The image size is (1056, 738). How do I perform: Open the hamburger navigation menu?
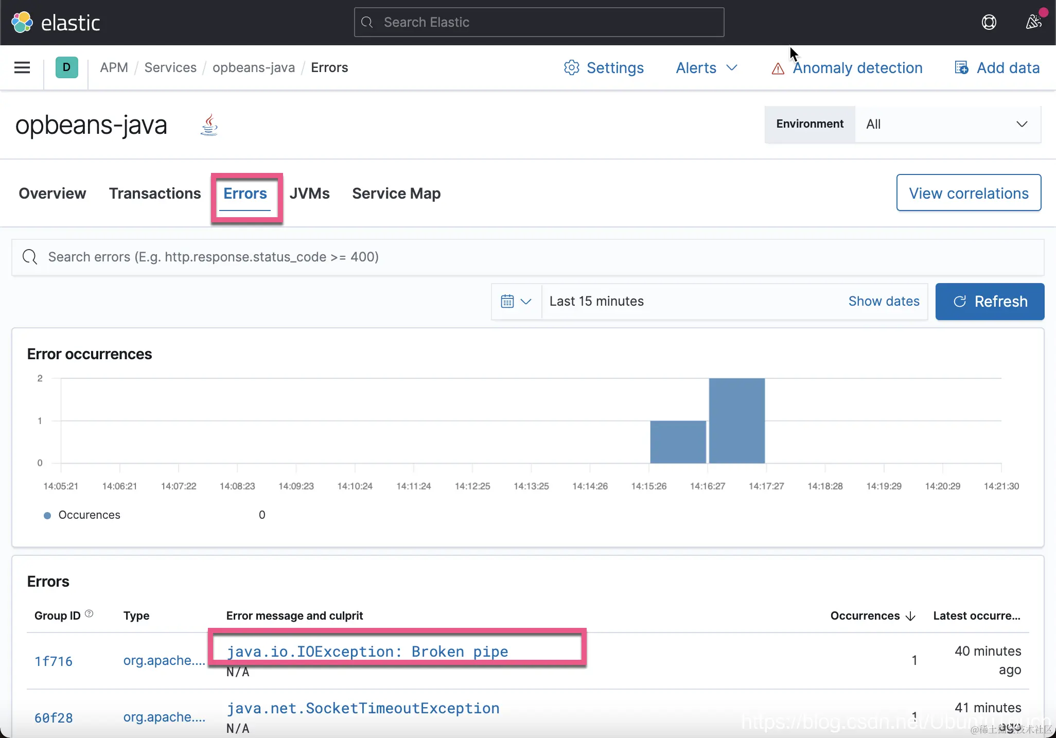point(22,67)
